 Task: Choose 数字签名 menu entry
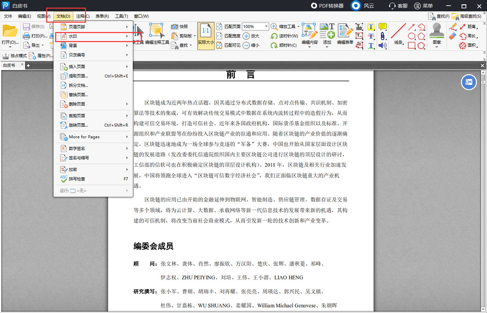(93, 148)
